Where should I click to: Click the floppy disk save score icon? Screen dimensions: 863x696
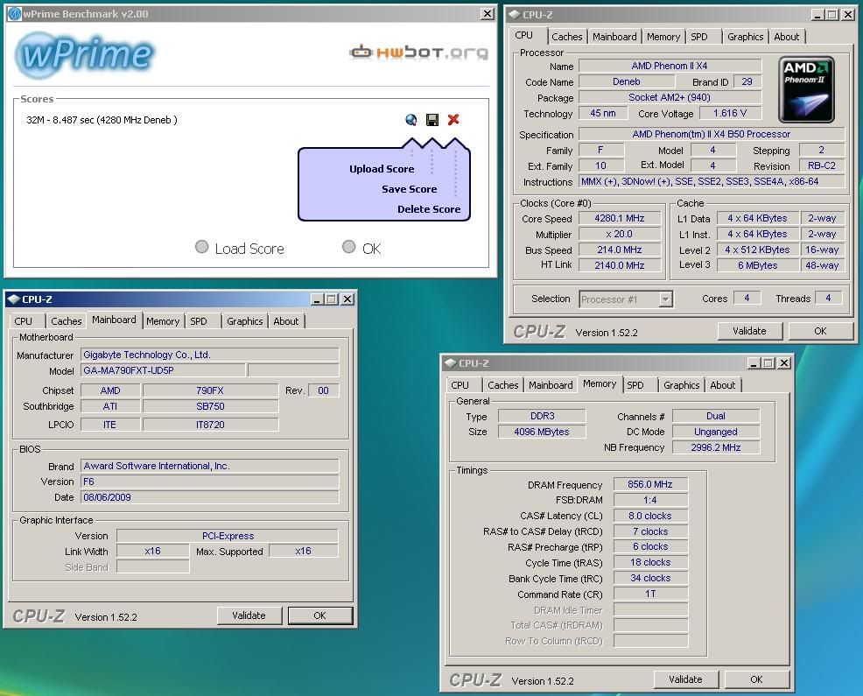tap(432, 119)
